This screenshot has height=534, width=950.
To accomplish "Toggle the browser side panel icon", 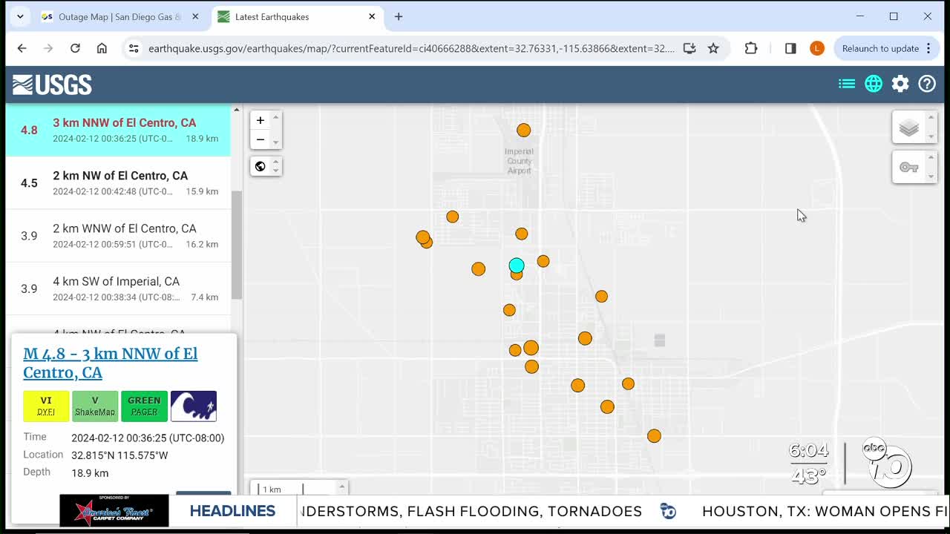I will pyautogui.click(x=790, y=48).
